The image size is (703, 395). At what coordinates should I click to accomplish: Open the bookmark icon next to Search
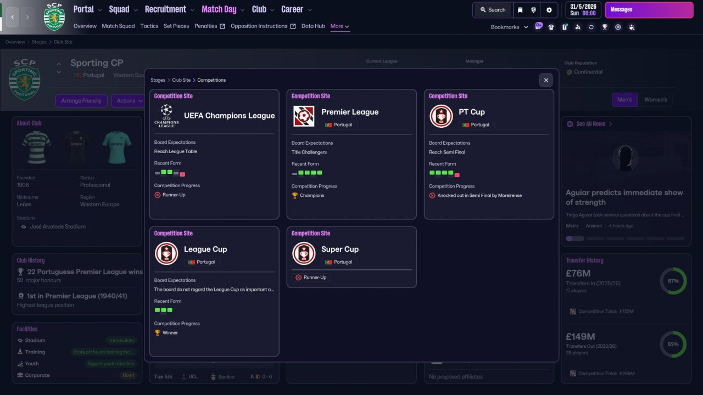tap(520, 10)
